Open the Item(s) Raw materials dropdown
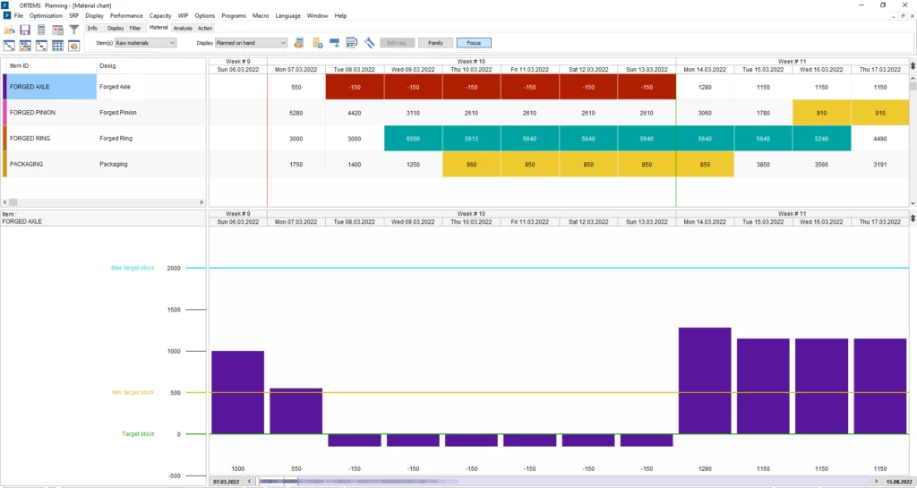This screenshot has width=917, height=488. [x=145, y=42]
